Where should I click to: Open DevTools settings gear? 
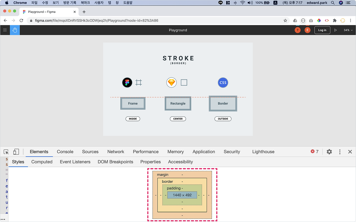tap(329, 152)
